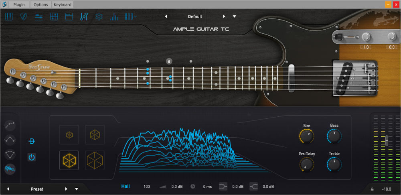
Task: Adjust the Pre Delay knob
Action: point(306,164)
